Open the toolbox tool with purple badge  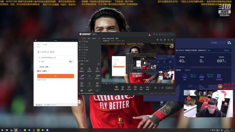[82, 77]
